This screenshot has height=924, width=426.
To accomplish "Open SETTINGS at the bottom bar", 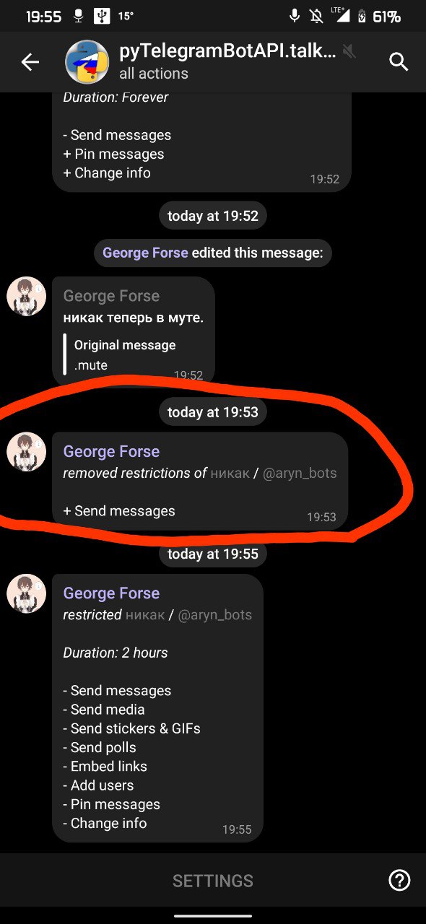I will tap(213, 881).
